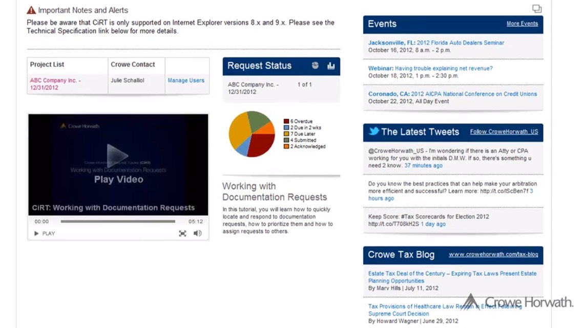The height and width of the screenshot is (328, 584).
Task: Switch Request Status to bar chart view
Action: pyautogui.click(x=331, y=65)
